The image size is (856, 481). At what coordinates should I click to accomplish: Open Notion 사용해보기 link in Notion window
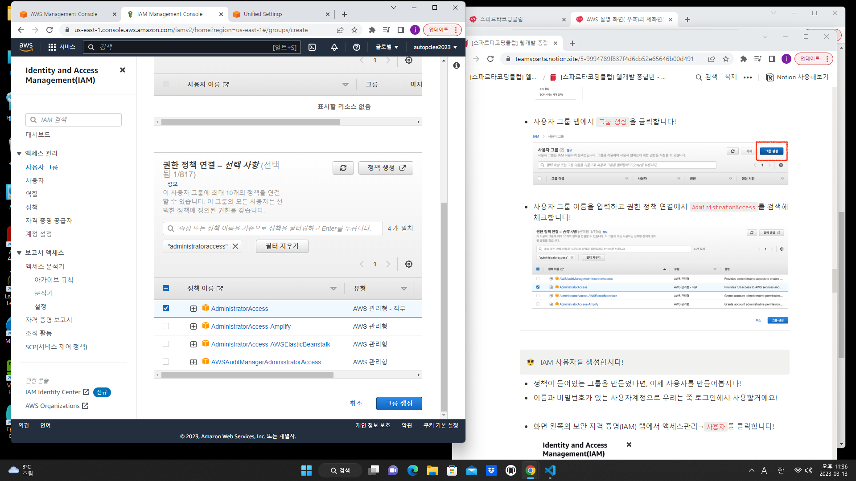point(797,77)
